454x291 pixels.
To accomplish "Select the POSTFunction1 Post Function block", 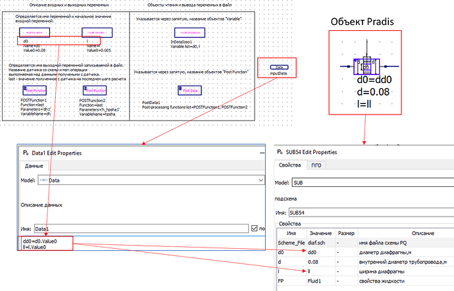I will tap(34, 90).
